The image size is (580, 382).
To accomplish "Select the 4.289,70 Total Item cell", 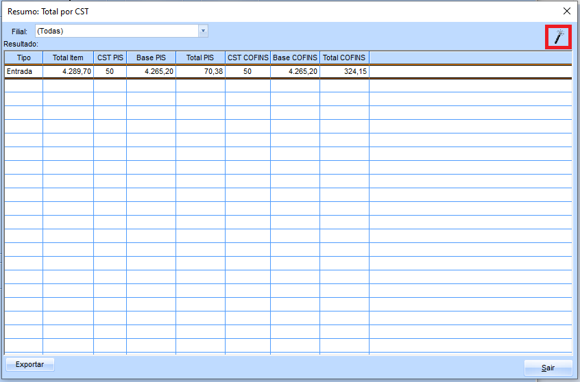I will (x=68, y=71).
